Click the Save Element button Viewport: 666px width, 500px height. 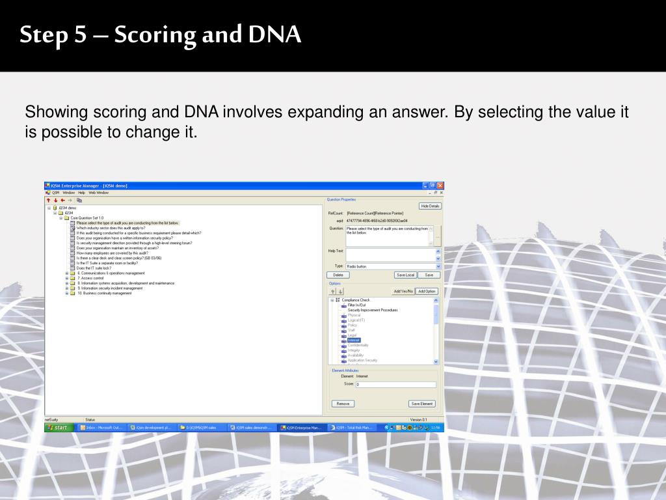click(422, 404)
